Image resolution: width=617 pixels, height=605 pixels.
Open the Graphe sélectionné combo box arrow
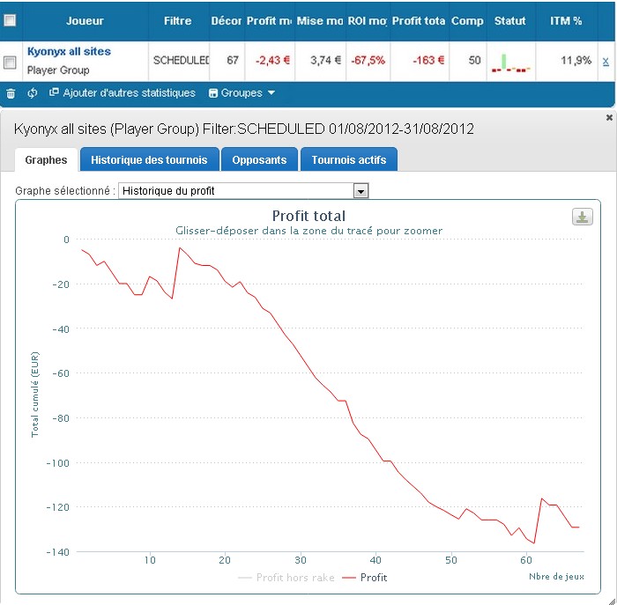pyautogui.click(x=361, y=191)
